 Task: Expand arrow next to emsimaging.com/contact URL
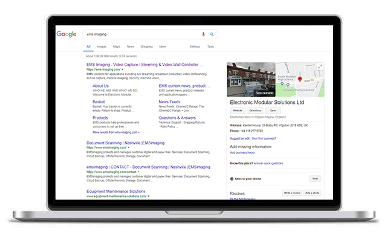pos(138,172)
